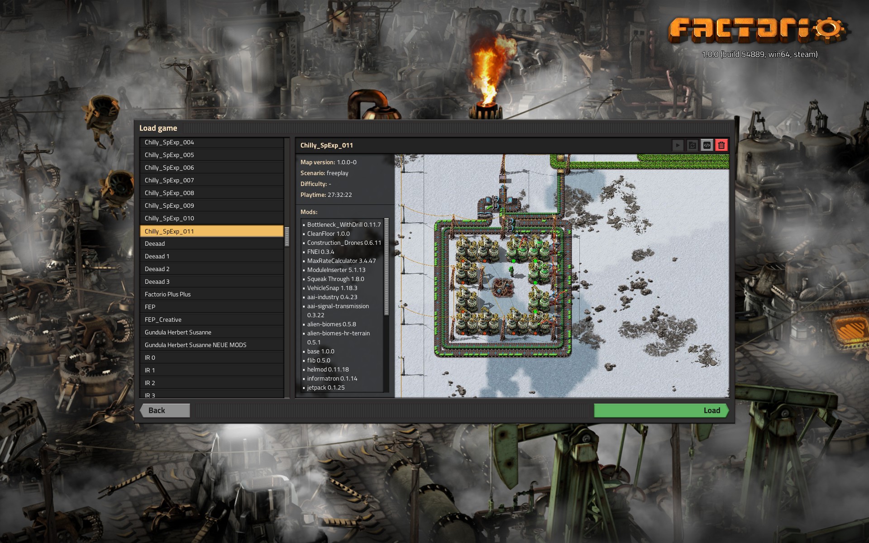
Task: Click the FNEI 0.3.4 mod entry
Action: pos(320,252)
